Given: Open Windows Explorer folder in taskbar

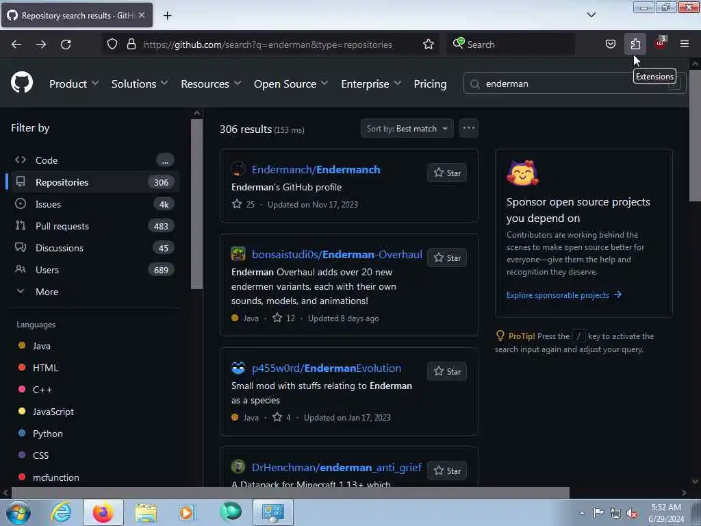Looking at the screenshot, I should pyautogui.click(x=146, y=512).
